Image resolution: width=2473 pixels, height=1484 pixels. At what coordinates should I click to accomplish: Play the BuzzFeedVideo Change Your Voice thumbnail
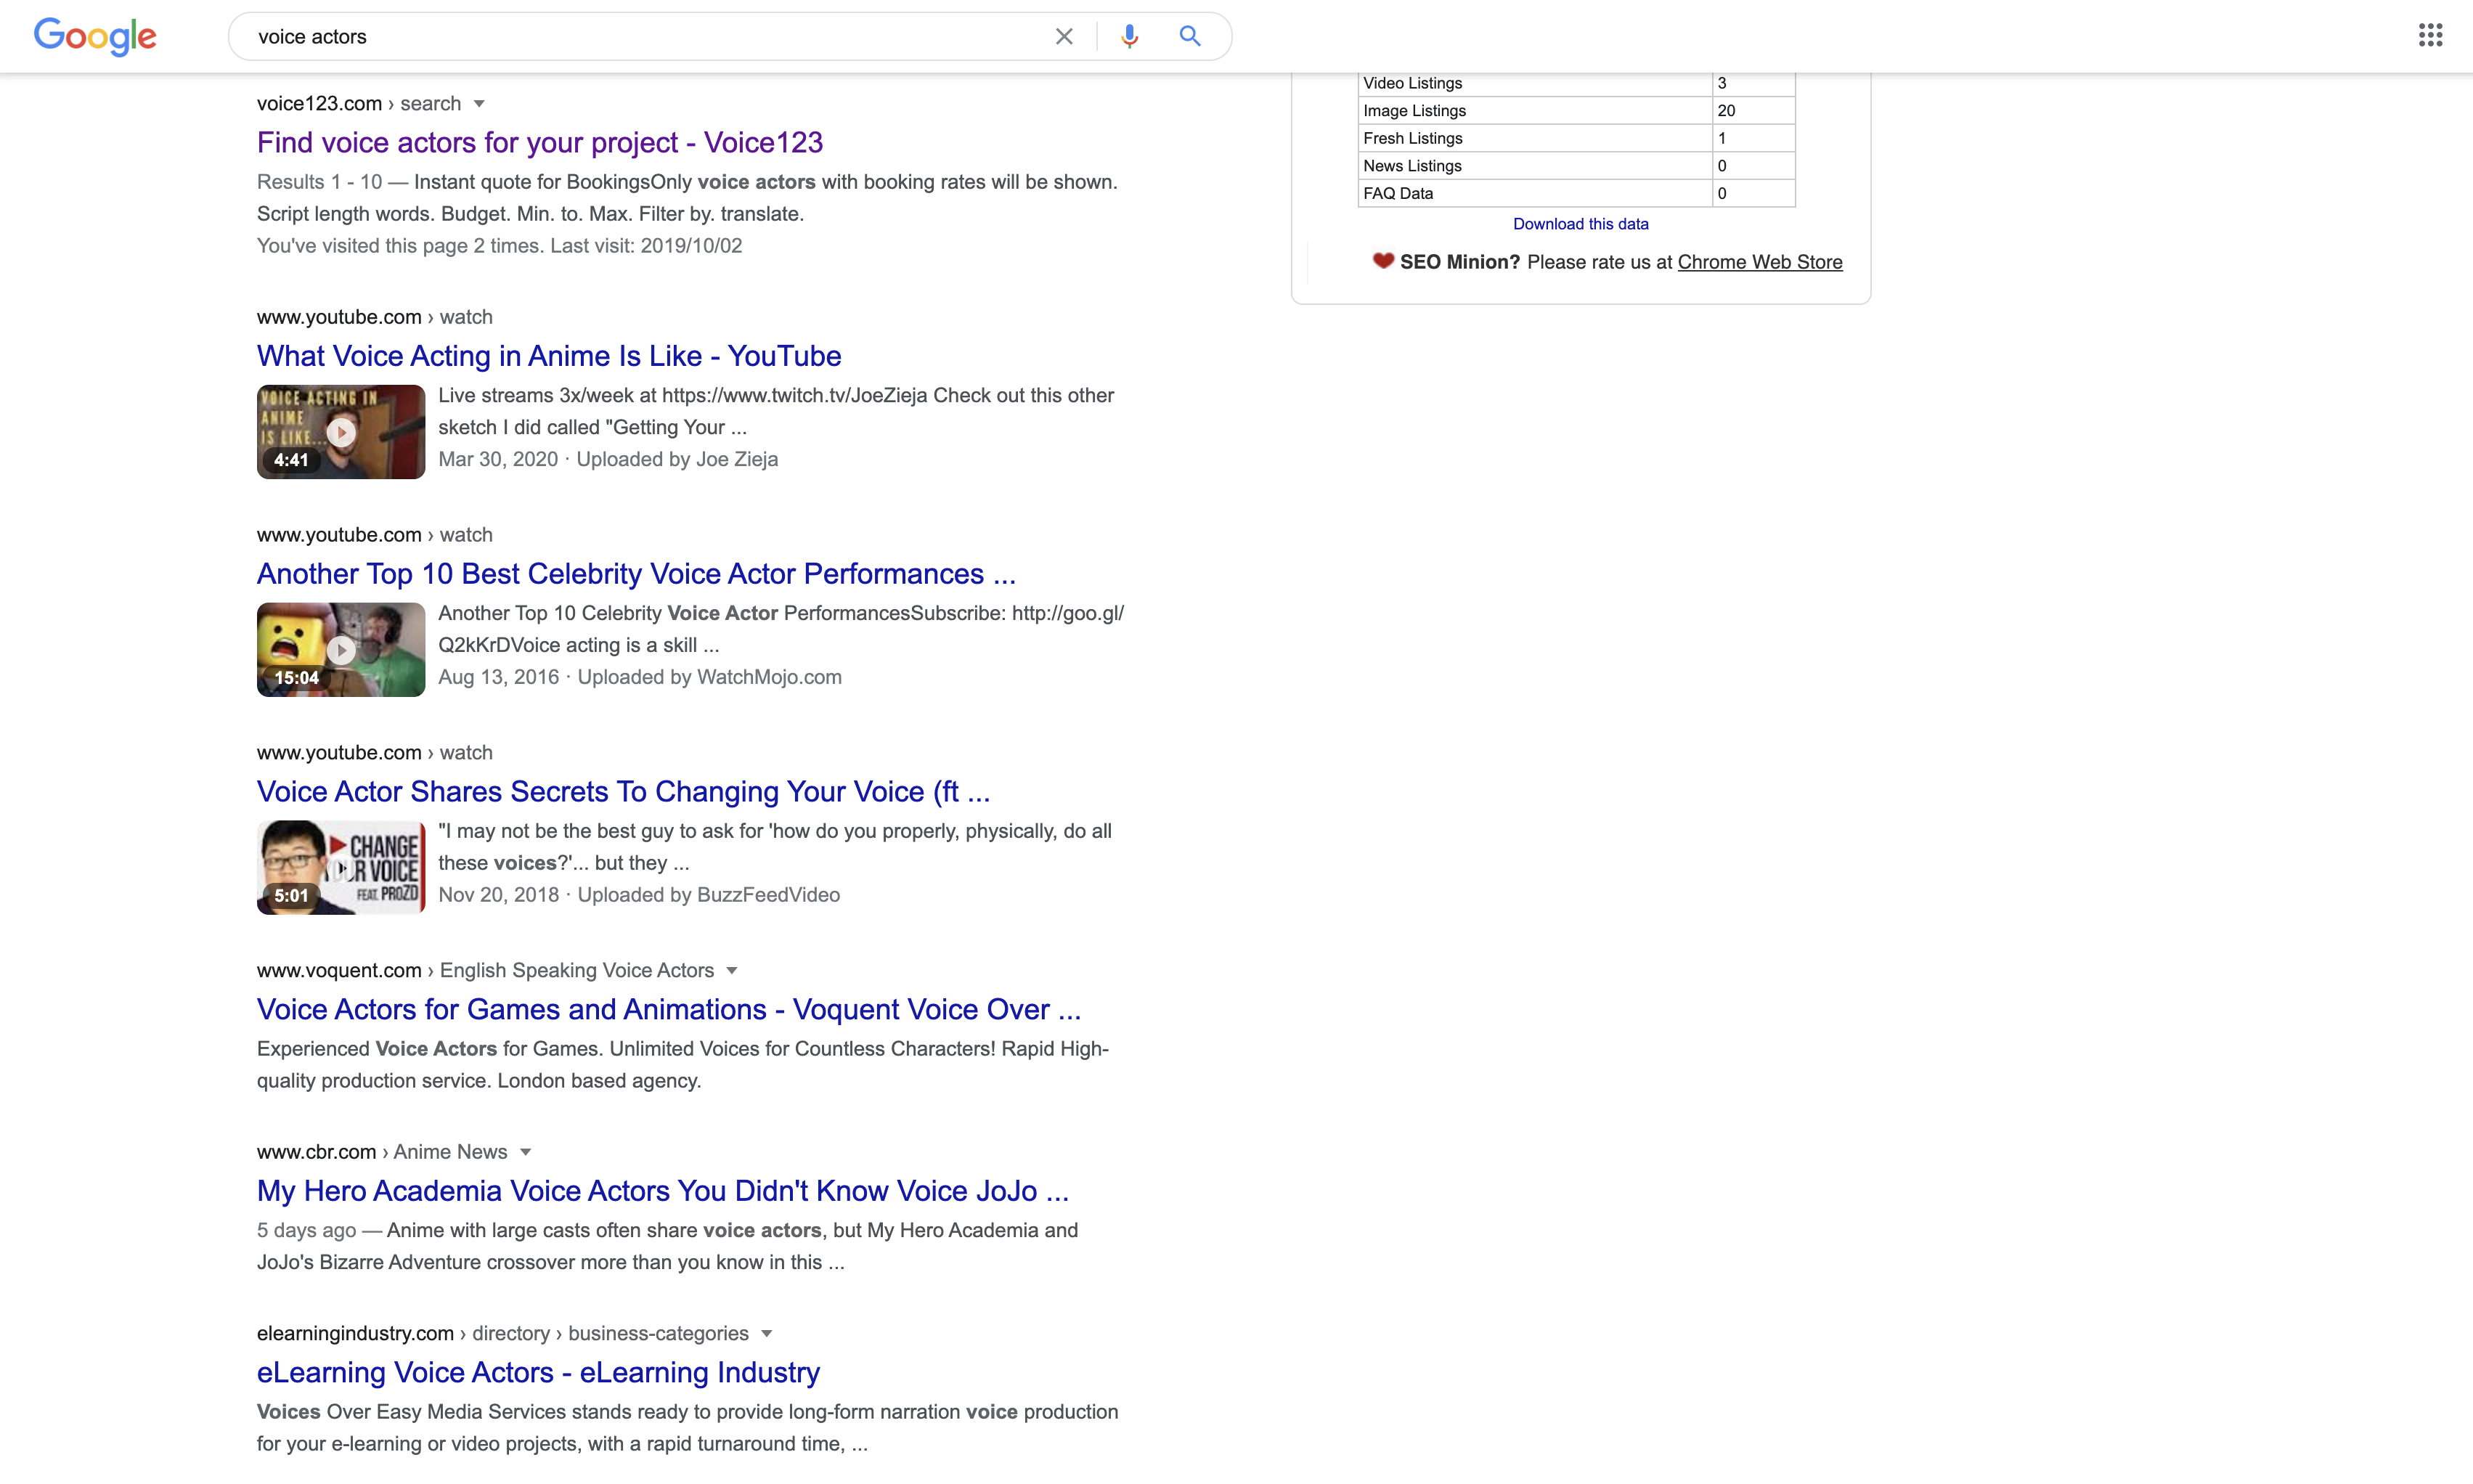click(x=341, y=868)
